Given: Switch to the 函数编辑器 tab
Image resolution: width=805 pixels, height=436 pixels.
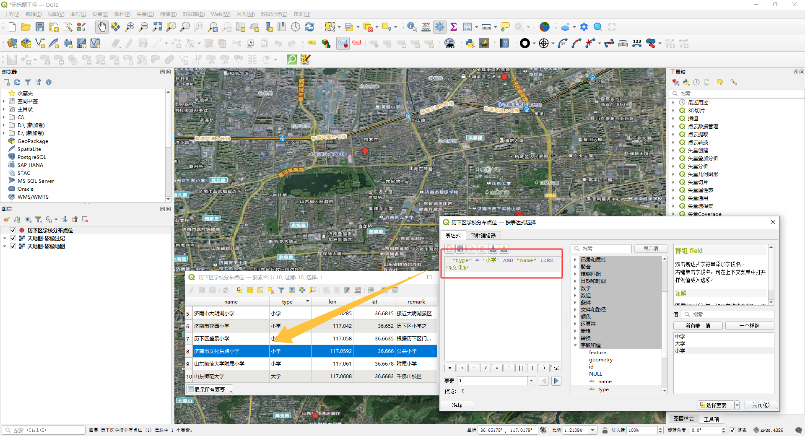Looking at the screenshot, I should (483, 236).
